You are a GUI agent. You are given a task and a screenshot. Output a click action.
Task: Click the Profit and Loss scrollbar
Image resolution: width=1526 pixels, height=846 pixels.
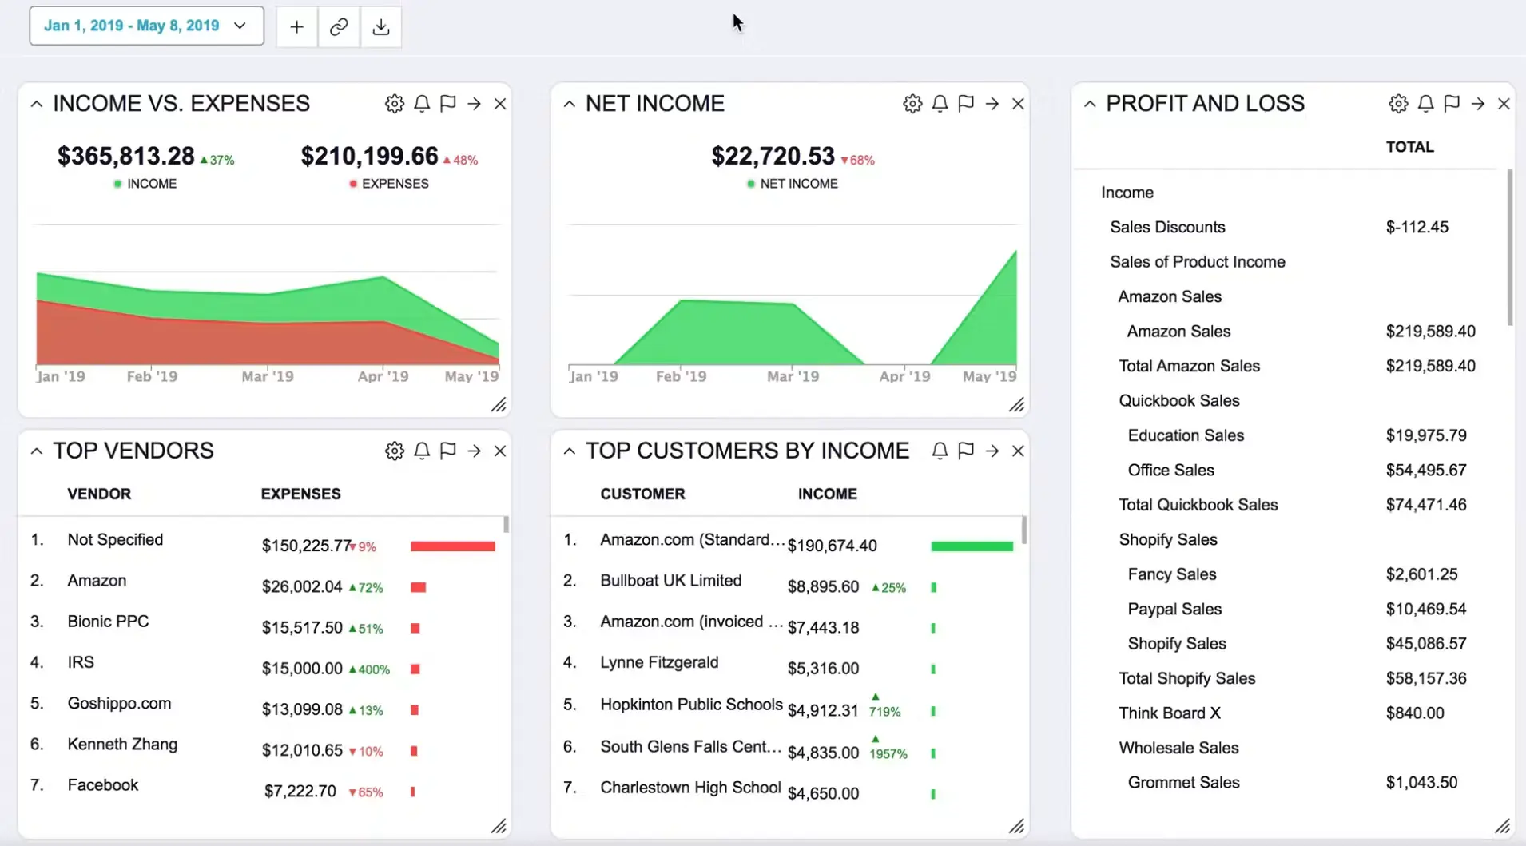coord(1510,248)
